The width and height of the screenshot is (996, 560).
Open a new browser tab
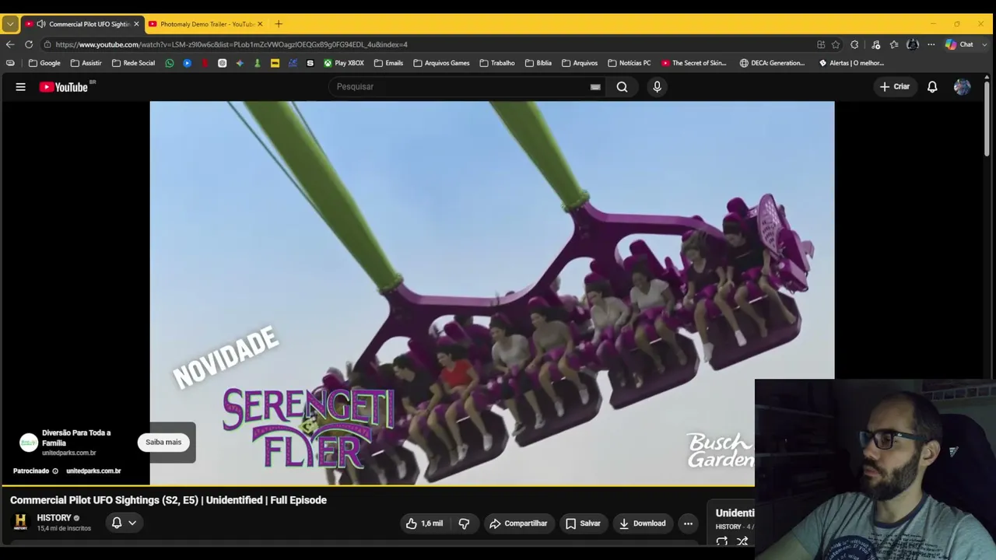pos(279,24)
